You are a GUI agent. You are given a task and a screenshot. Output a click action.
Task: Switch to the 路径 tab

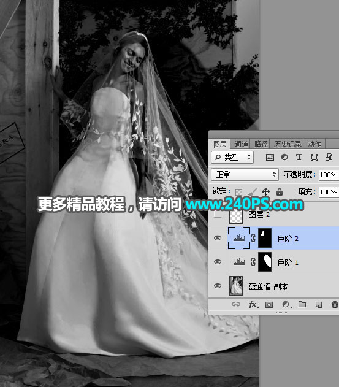261,144
